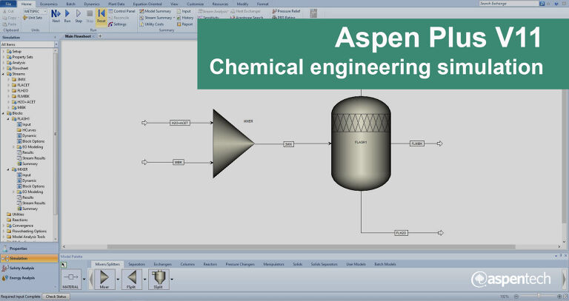Open the Columns palette tab
Viewport: 569px width, 301px height.
pyautogui.click(x=187, y=265)
